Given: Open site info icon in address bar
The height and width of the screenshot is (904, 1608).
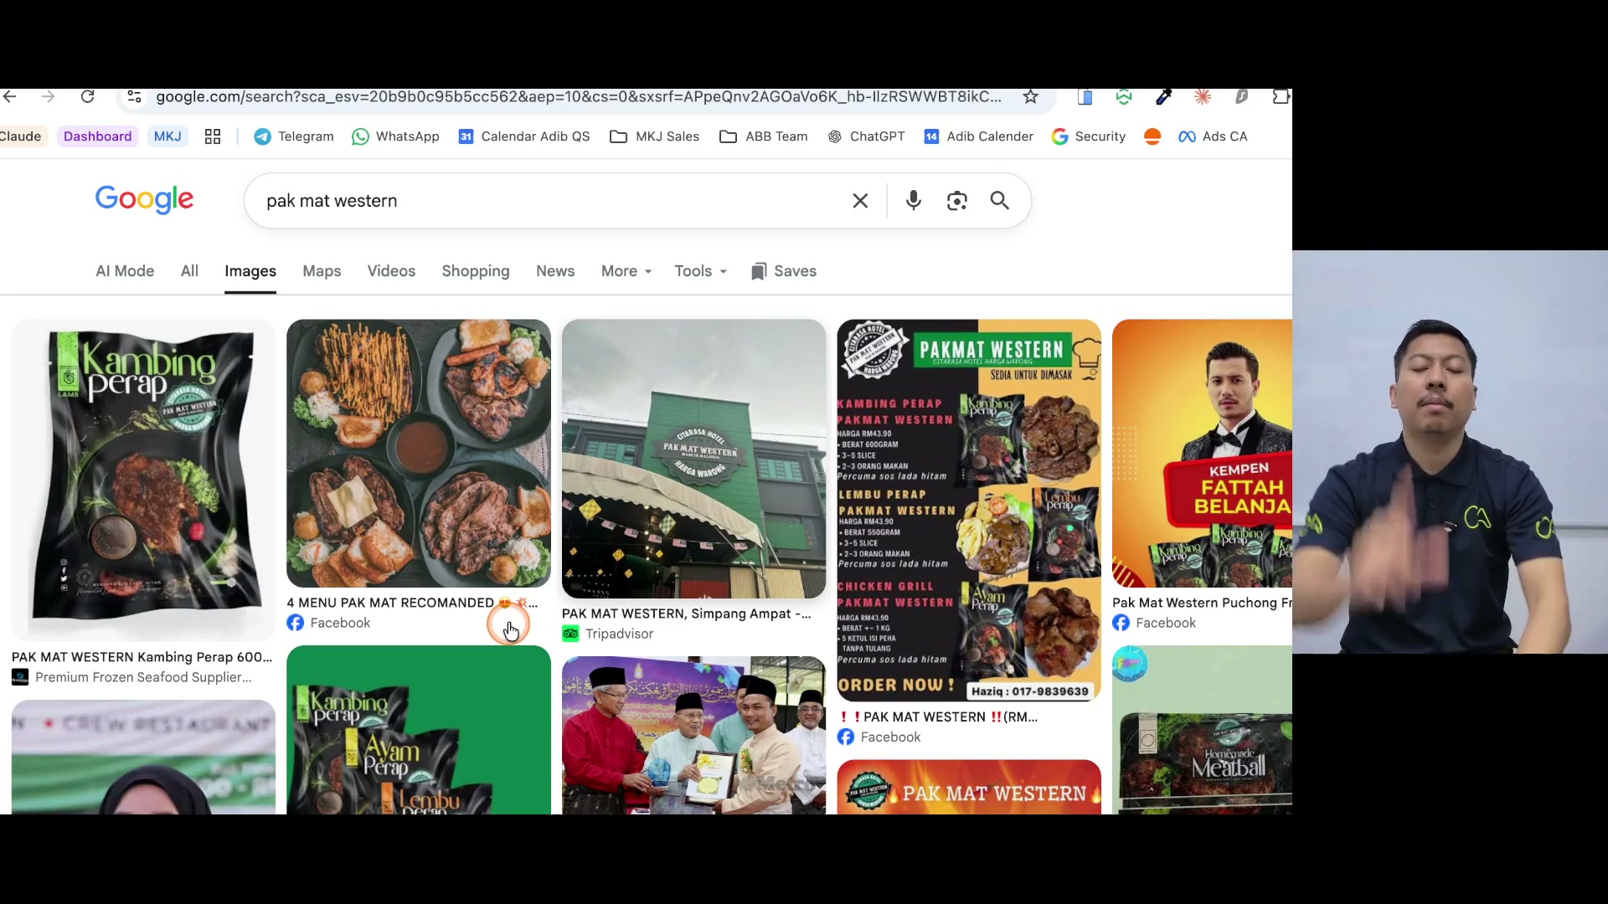Looking at the screenshot, I should 134,97.
